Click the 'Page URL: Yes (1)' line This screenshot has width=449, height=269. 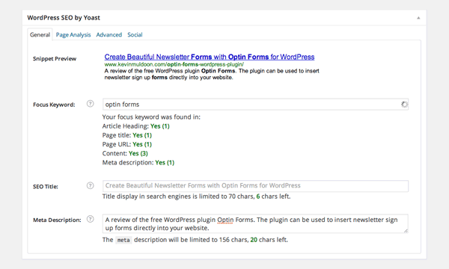pyautogui.click(x=127, y=144)
